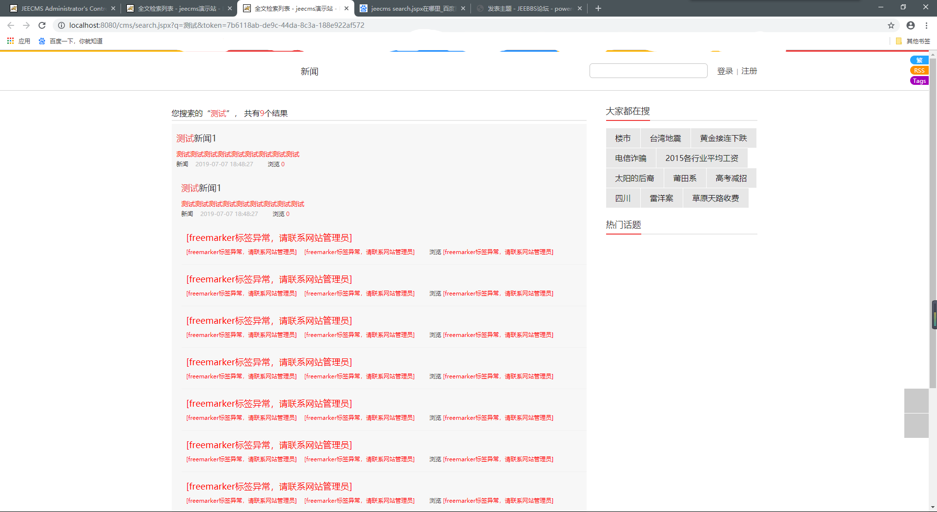Click the browser reload page icon
The width and height of the screenshot is (937, 512).
click(x=42, y=25)
